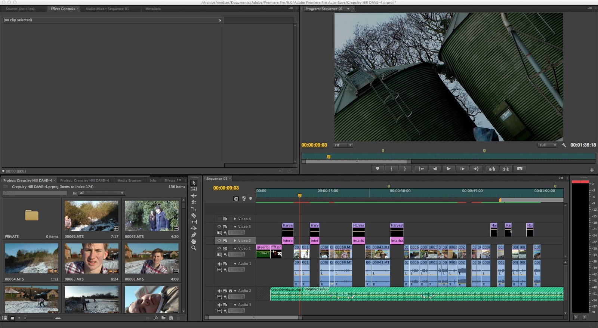Open the button editor plus icon

click(x=592, y=170)
